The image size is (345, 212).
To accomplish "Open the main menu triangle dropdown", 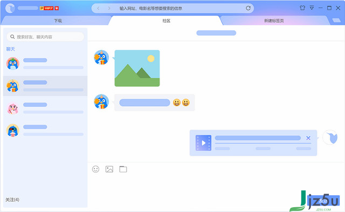I will click(x=312, y=8).
